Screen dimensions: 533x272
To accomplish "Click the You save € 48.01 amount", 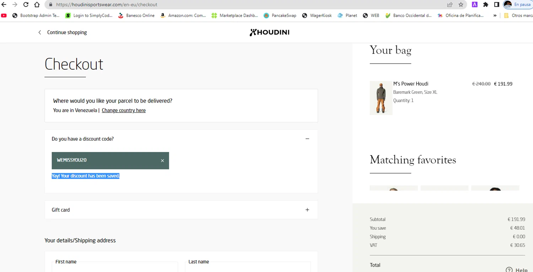I will [517, 228].
